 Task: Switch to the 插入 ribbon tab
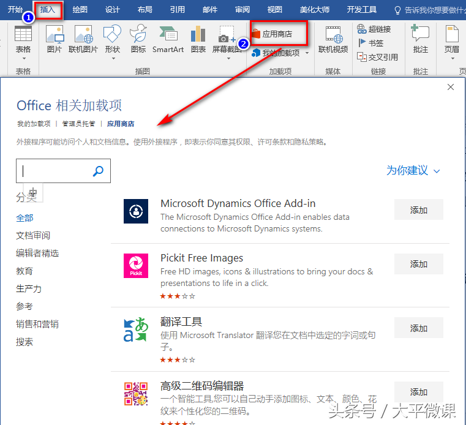point(48,10)
